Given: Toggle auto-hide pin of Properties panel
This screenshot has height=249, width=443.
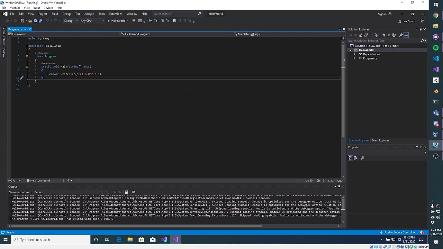Looking at the screenshot, I should click(421, 147).
